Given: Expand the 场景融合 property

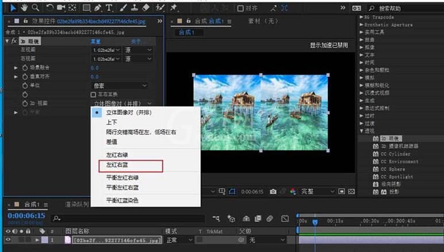Looking at the screenshot, I should [x=16, y=68].
